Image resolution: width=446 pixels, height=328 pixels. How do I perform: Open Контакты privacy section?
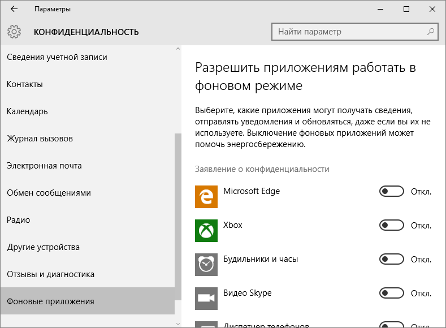(87, 84)
